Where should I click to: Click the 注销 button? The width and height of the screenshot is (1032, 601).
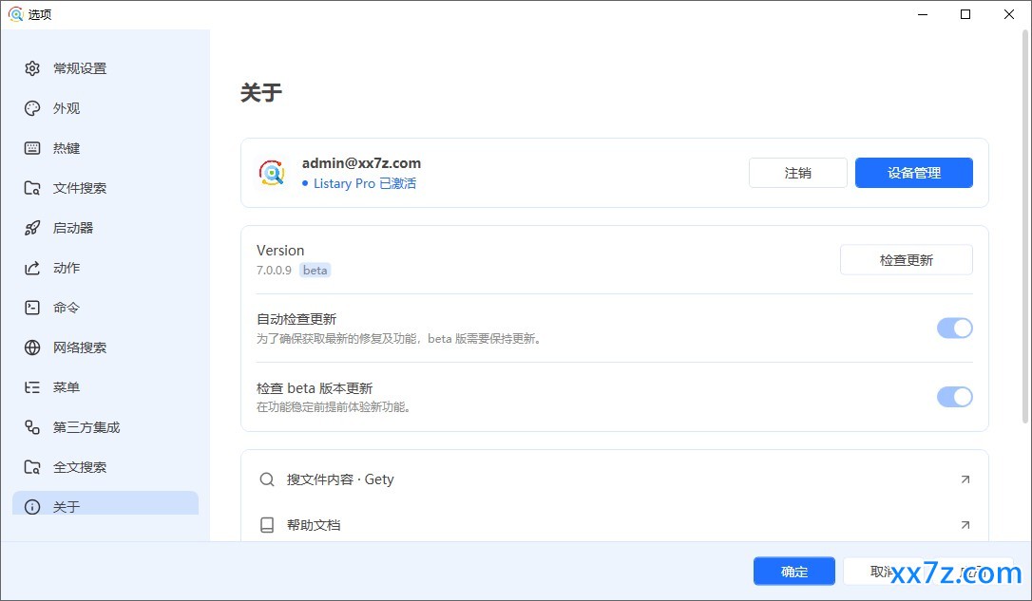click(797, 173)
